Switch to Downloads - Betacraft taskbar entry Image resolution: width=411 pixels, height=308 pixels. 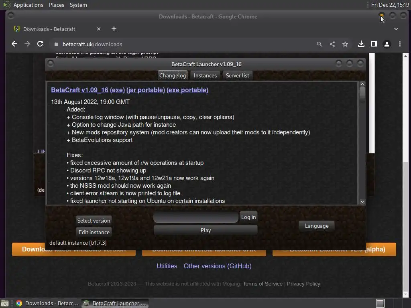click(x=47, y=303)
